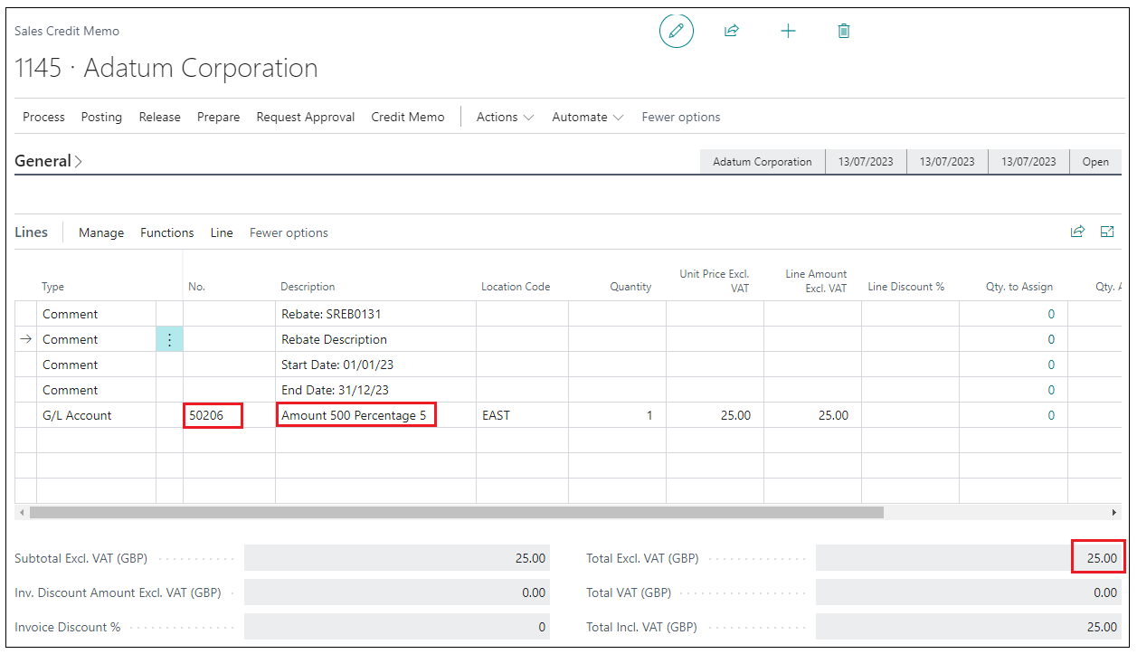Click Qty. to Assign value on G/L line
1137x654 pixels.
[1050, 415]
